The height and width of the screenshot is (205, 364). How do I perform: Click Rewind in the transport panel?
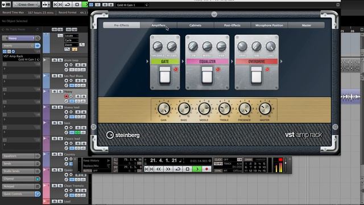click(x=159, y=169)
